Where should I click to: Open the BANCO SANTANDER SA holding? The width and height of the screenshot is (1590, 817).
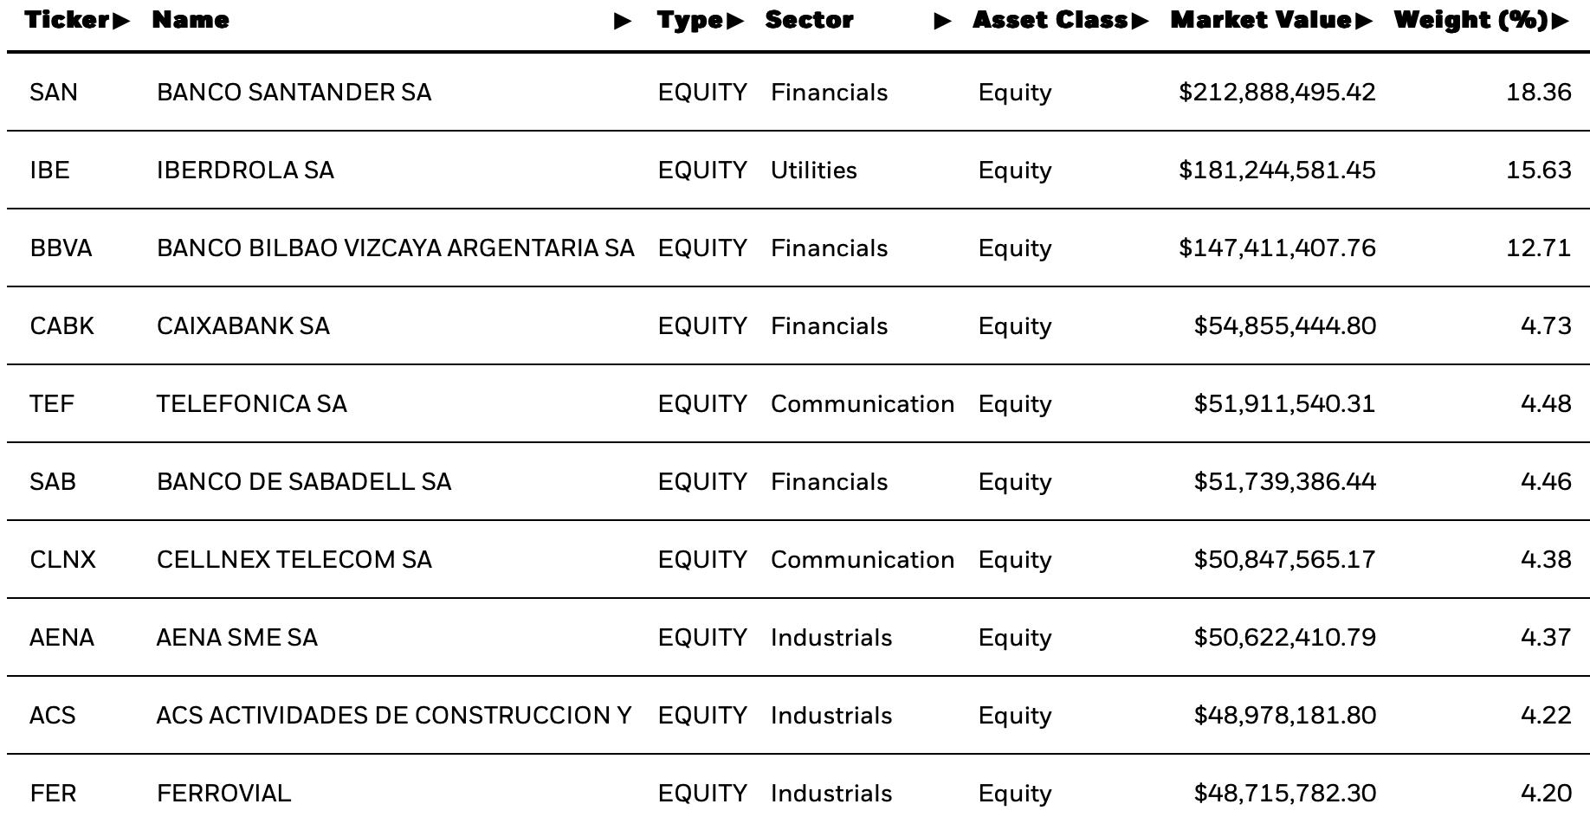294,92
